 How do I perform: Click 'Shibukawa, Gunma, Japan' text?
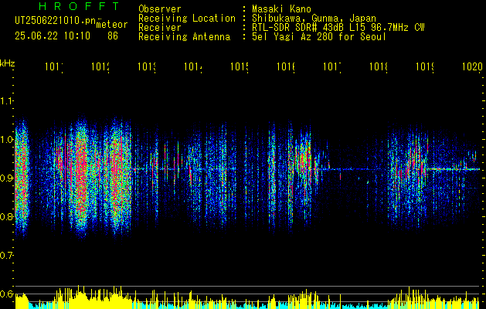click(314, 19)
